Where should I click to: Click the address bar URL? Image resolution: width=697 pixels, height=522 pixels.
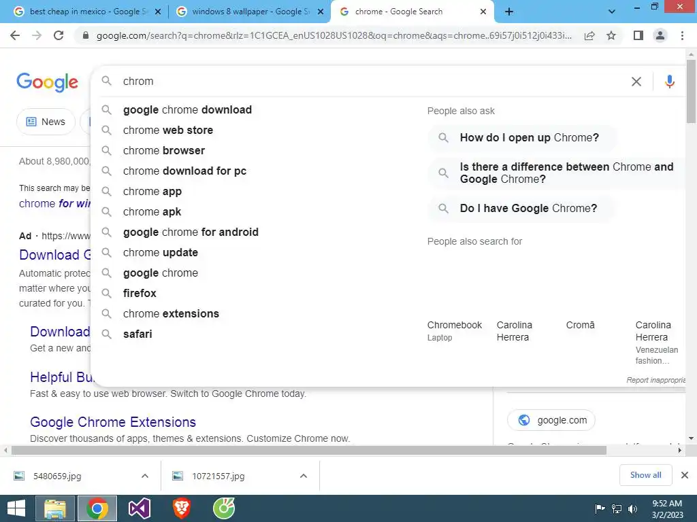(x=334, y=35)
